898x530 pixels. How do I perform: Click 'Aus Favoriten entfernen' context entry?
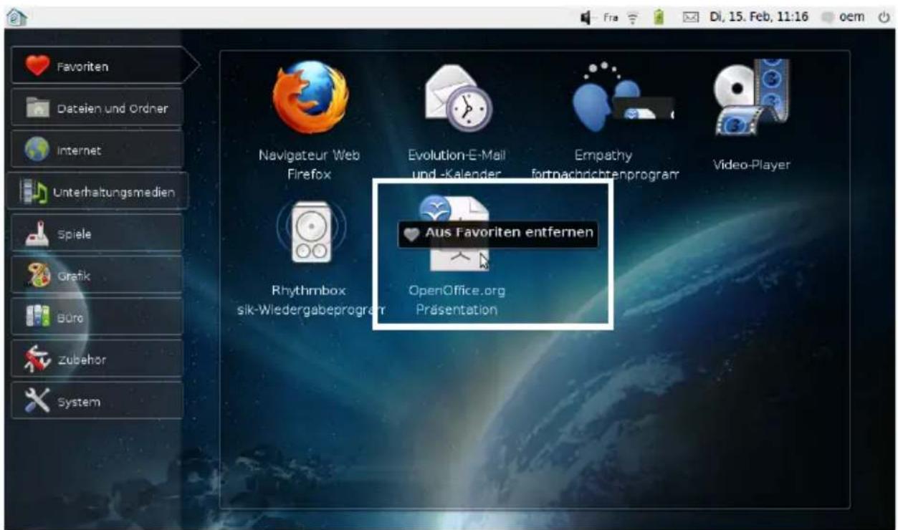click(x=497, y=233)
